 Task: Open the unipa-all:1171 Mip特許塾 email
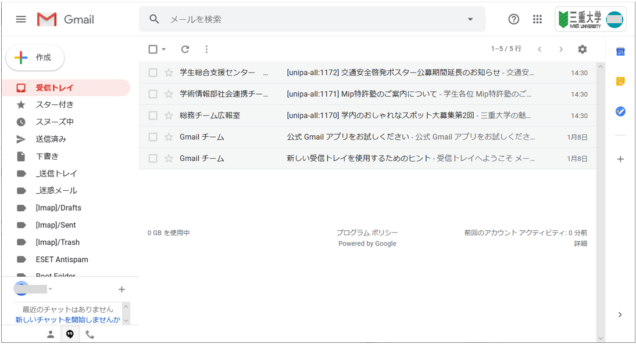pyautogui.click(x=367, y=94)
